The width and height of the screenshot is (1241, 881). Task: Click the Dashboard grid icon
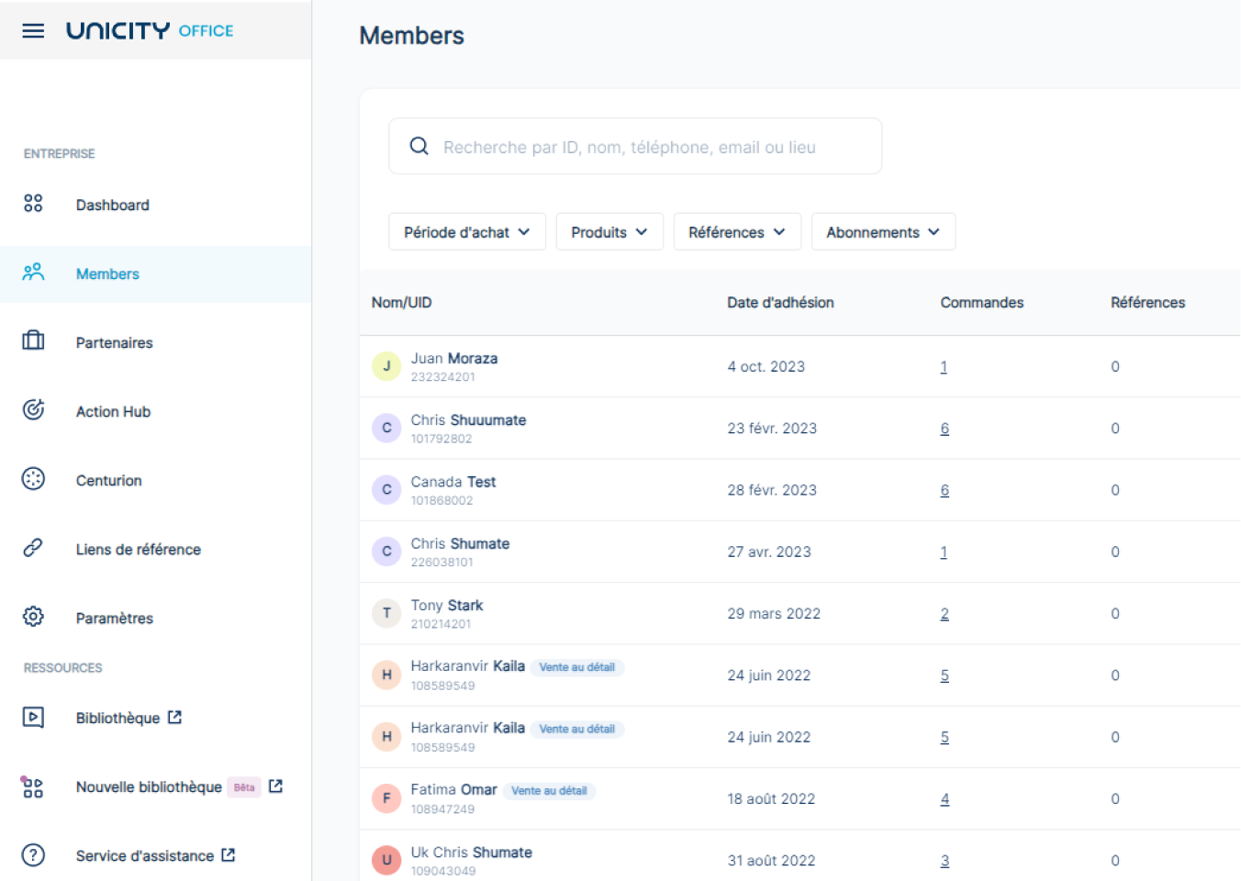(33, 204)
